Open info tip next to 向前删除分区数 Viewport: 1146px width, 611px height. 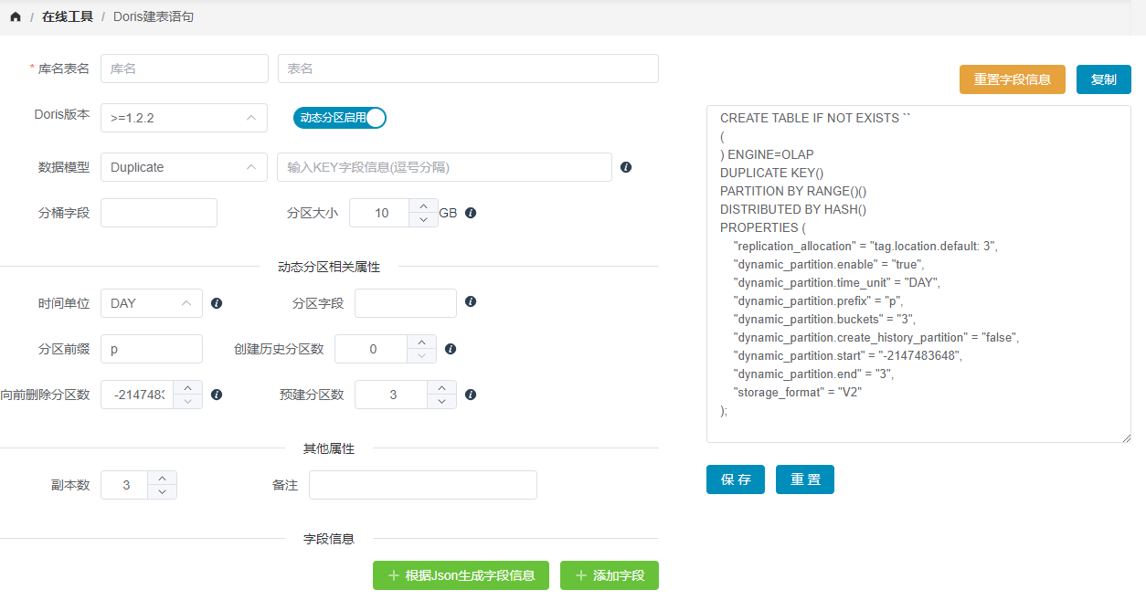216,394
